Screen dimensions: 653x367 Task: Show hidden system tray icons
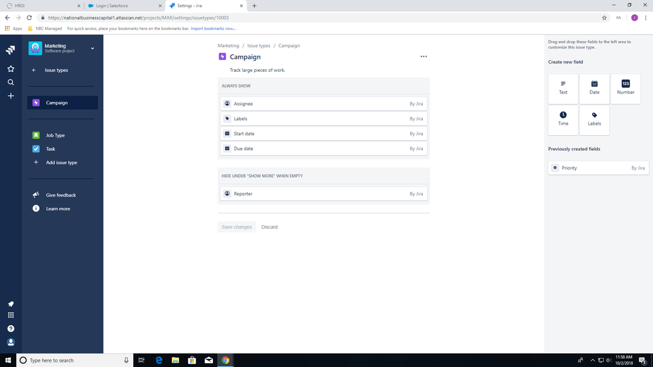(592, 360)
